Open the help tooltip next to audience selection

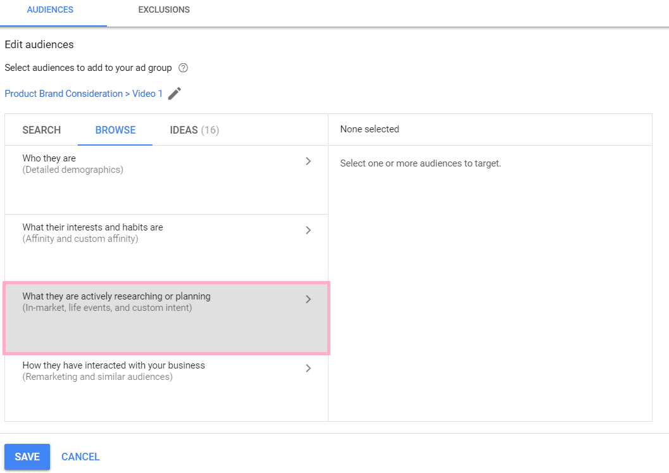[183, 68]
